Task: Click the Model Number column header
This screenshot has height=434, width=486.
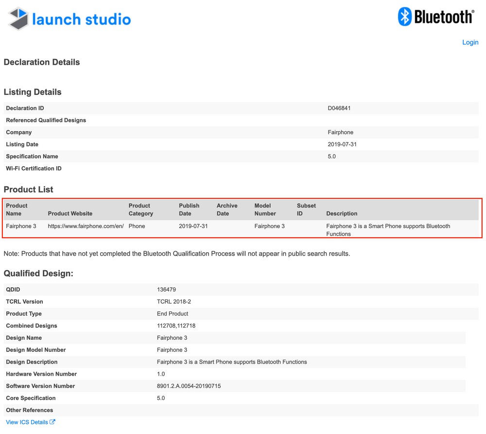Action: click(x=265, y=209)
